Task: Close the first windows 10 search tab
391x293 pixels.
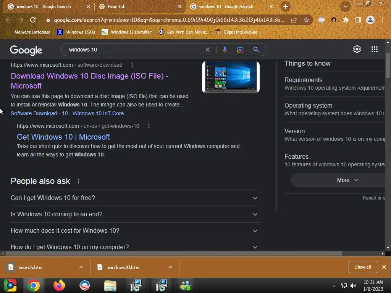Action: (x=89, y=6)
